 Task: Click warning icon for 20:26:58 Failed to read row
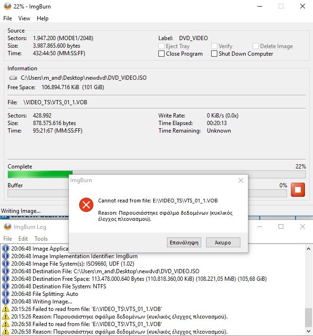coord(6,324)
